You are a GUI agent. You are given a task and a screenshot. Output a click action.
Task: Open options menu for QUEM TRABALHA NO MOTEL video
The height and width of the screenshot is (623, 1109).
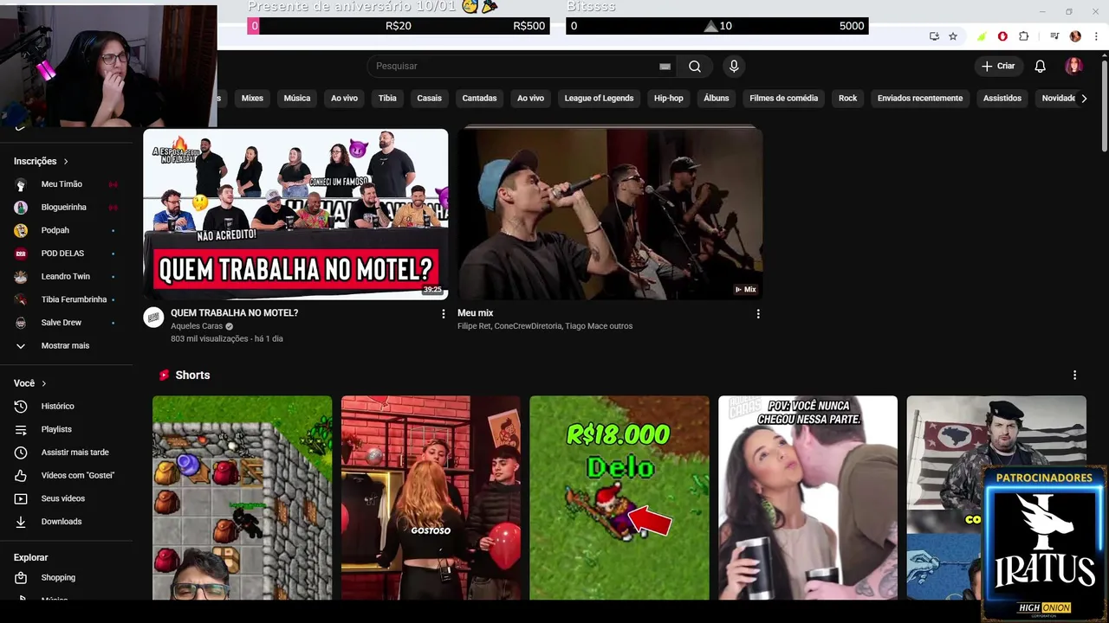443,314
